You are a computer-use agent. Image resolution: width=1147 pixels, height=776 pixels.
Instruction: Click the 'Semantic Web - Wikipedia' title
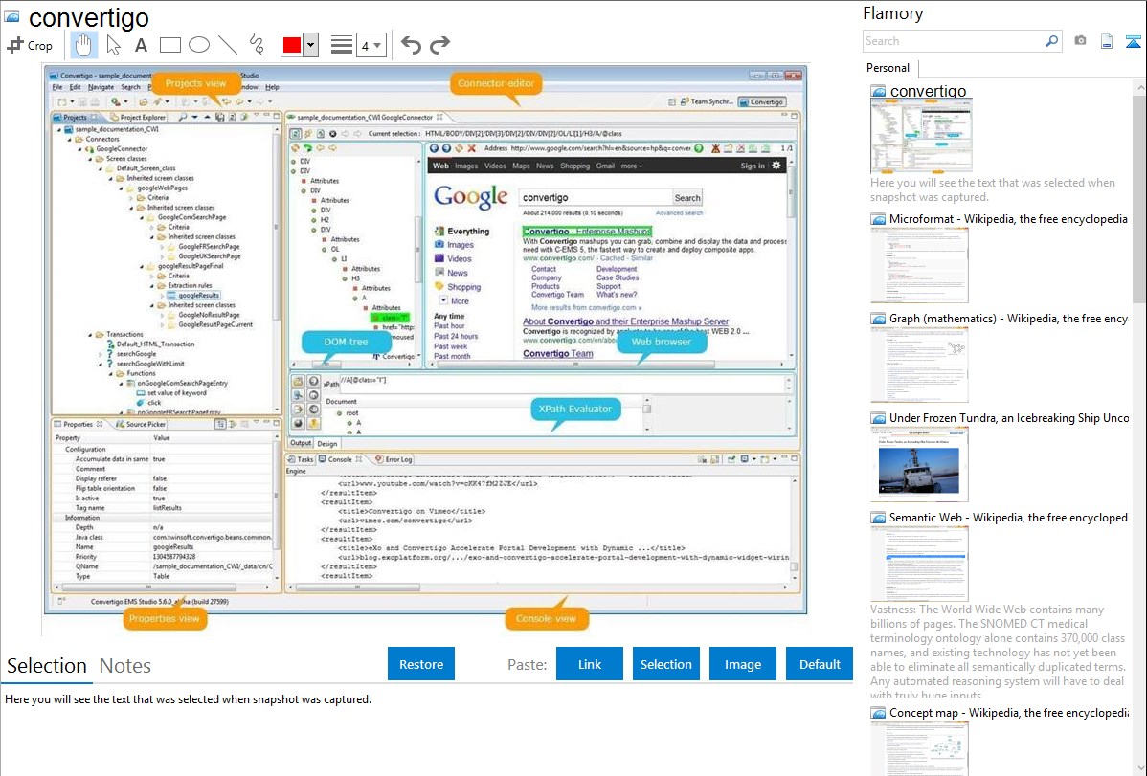pos(1008,517)
